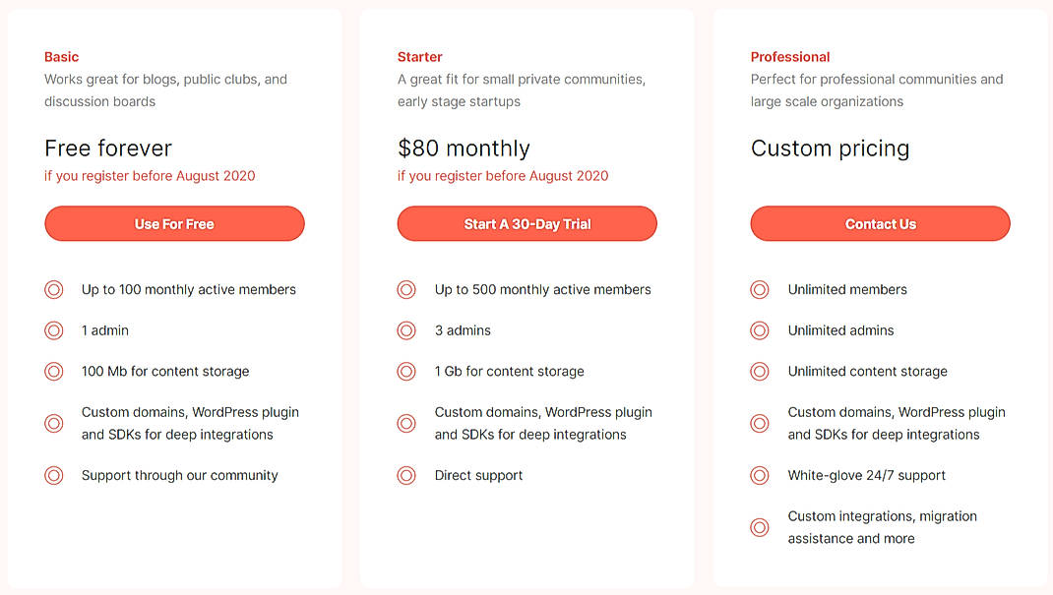This screenshot has height=595, width=1053.
Task: Click the icon beside Support through our community
Action: pyautogui.click(x=53, y=475)
